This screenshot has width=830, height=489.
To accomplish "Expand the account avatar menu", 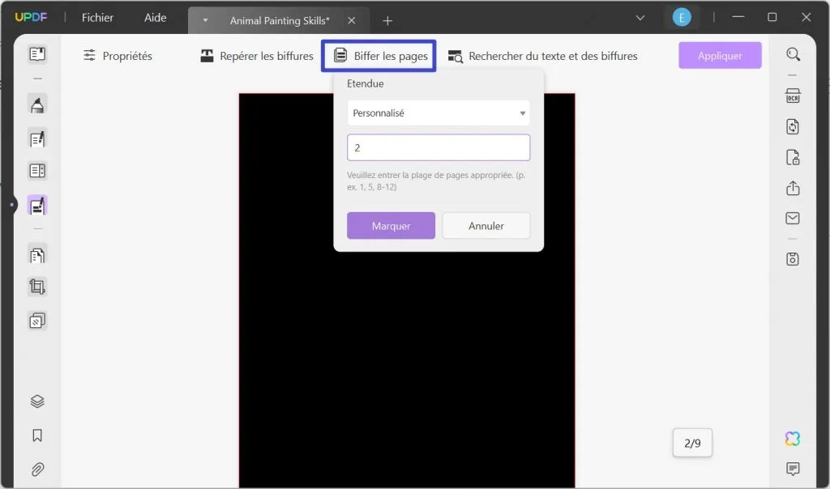I will (682, 16).
